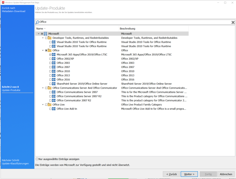The image size is (236, 179).
Task: Click Developer Tools folder icon
Action: tap(50, 38)
